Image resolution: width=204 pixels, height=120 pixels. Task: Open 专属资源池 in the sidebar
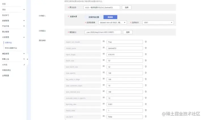(6, 70)
